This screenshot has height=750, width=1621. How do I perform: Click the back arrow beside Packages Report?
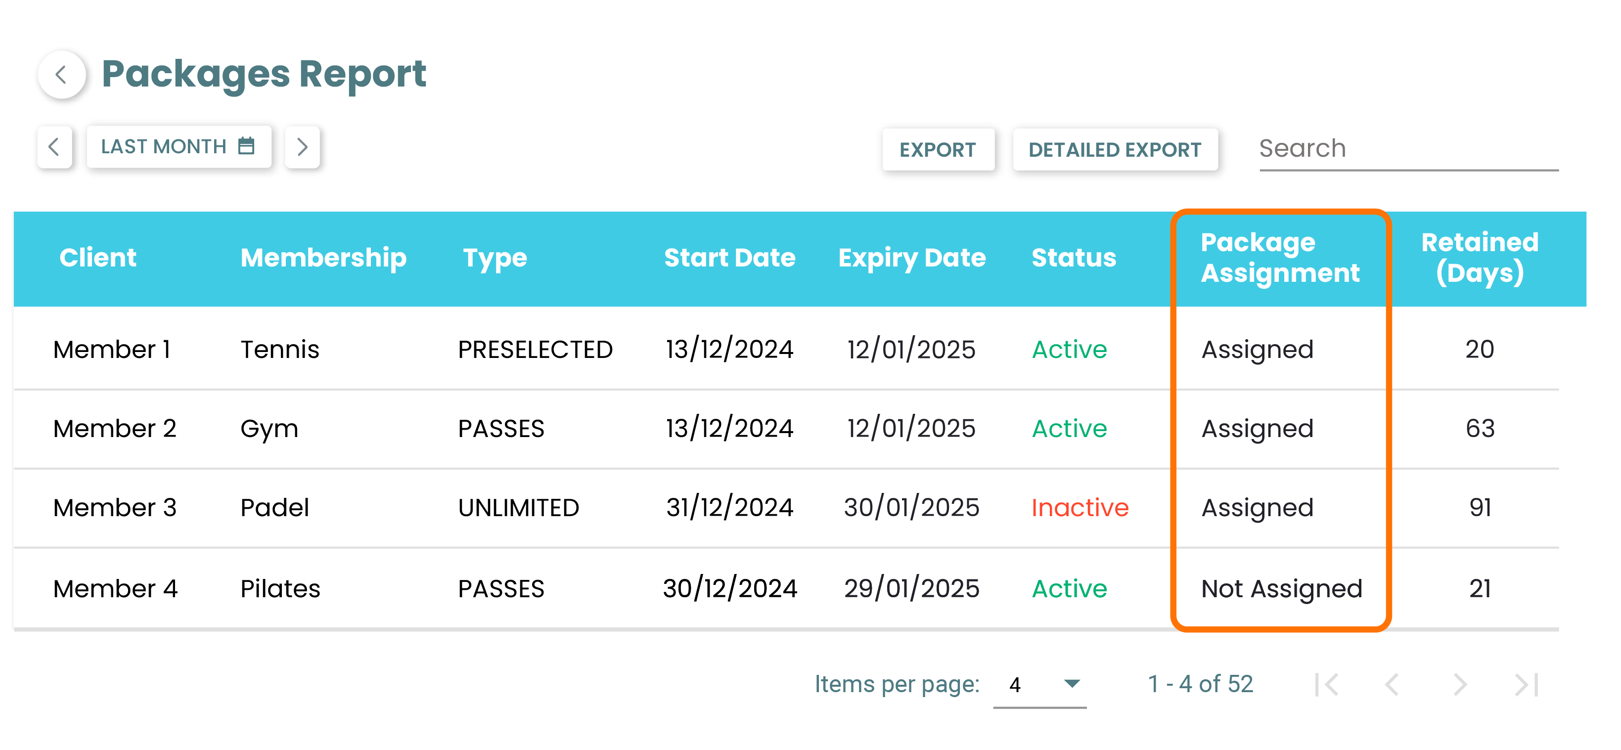(62, 75)
